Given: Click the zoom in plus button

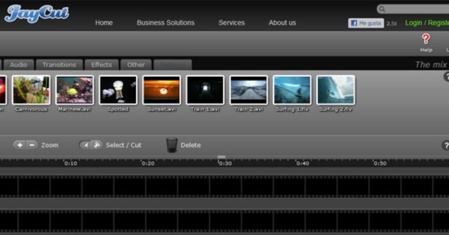Looking at the screenshot, I should (x=20, y=145).
